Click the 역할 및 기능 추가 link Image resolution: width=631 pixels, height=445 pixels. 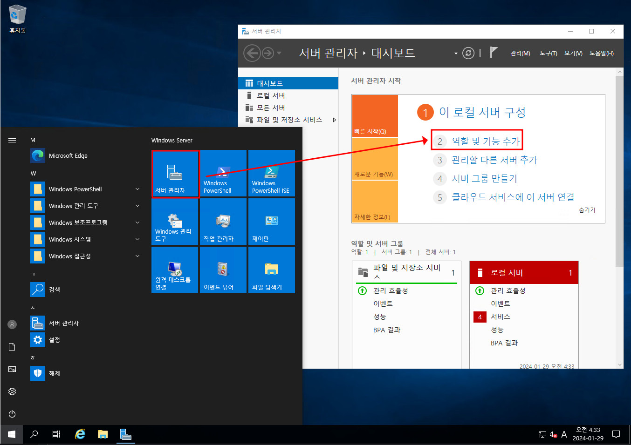(x=486, y=141)
